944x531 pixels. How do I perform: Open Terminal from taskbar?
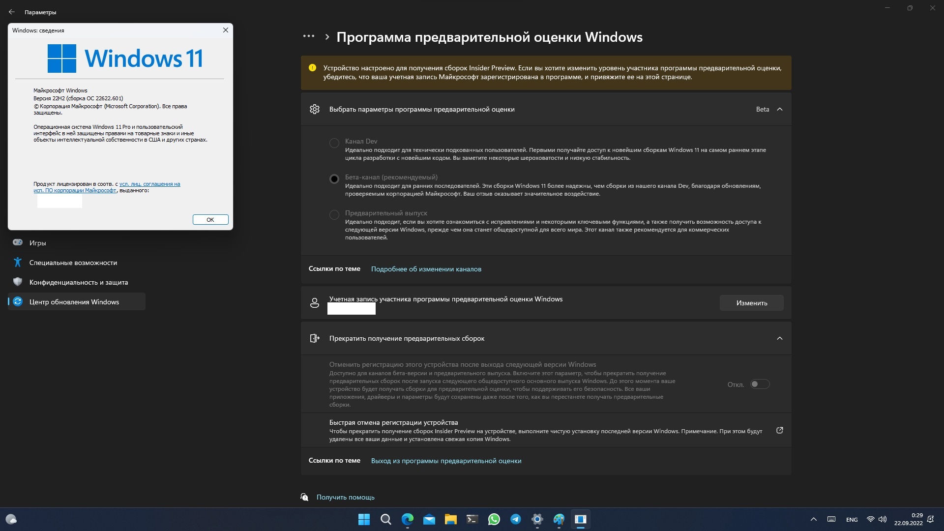pos(472,519)
